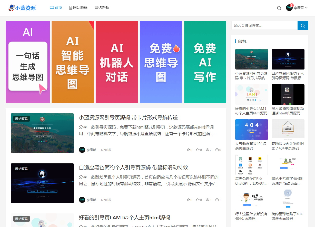Click sidebar title 呀！这里什么都没有404页面源码
This screenshot has width=315, height=227.
(x=251, y=216)
